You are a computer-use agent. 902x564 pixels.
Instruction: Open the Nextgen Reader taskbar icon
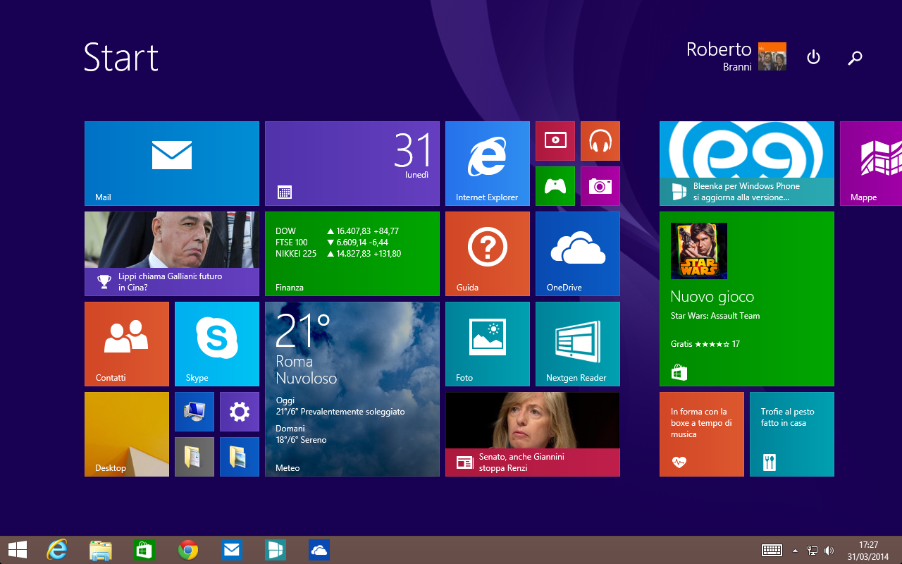(x=276, y=550)
